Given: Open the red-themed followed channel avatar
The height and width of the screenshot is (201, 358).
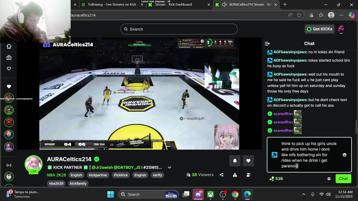Looking at the screenshot, I should (x=9, y=122).
